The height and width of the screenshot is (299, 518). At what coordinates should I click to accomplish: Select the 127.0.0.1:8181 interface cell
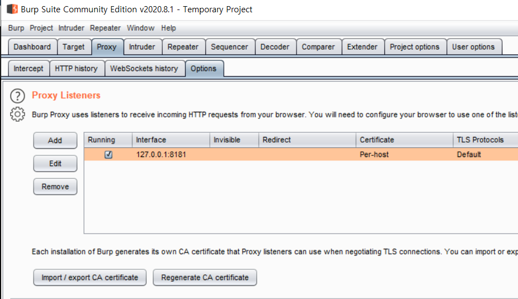(171, 154)
